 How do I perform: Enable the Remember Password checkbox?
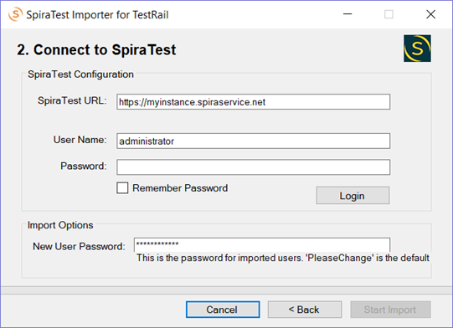tap(122, 187)
